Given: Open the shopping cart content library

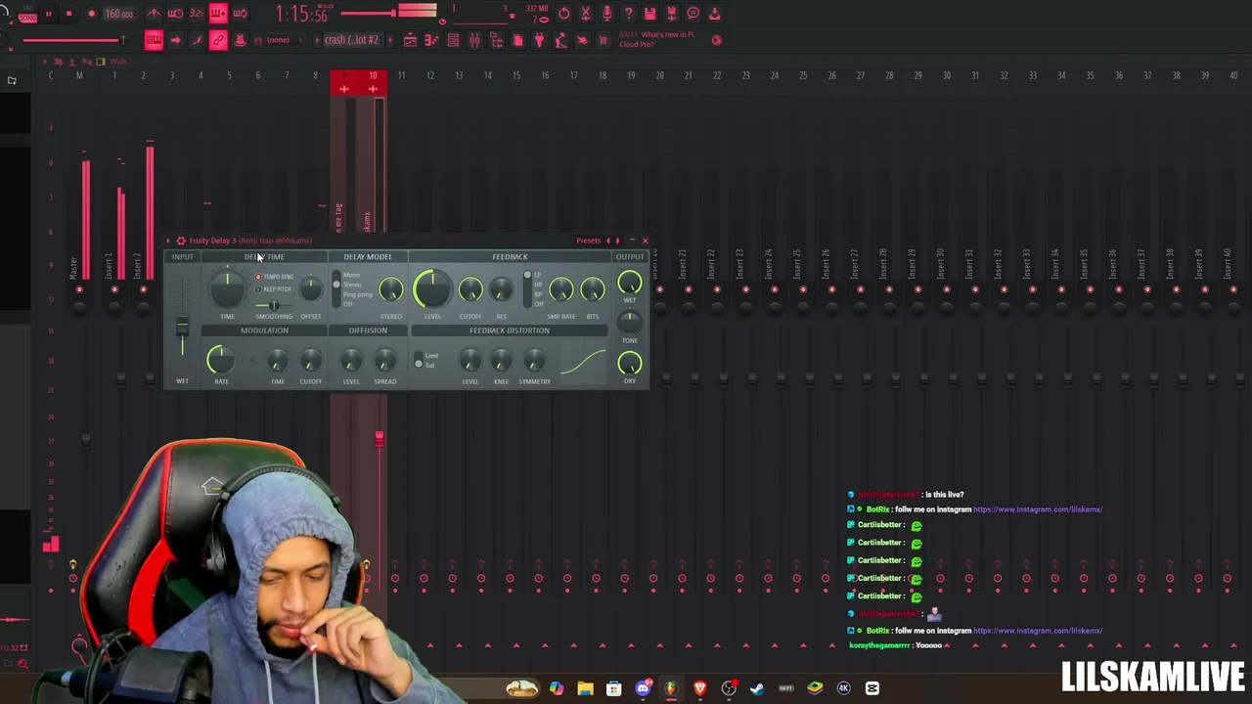Looking at the screenshot, I should pos(604,40).
